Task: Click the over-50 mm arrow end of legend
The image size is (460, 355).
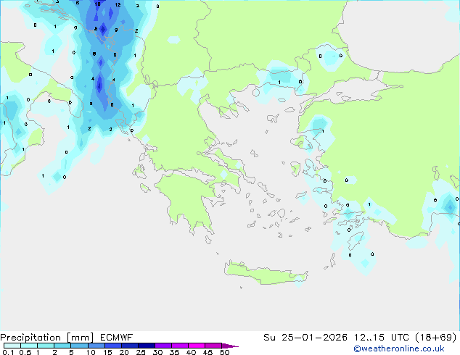Action: pos(230,346)
